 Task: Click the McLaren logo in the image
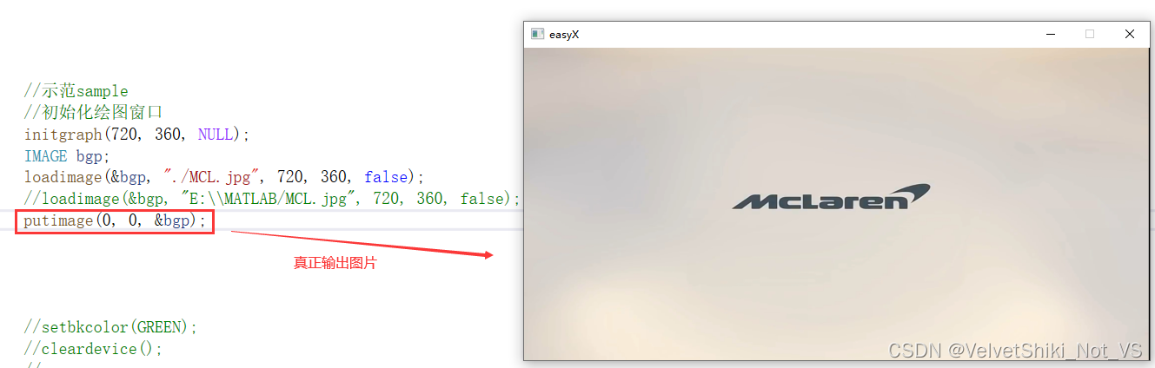point(831,197)
